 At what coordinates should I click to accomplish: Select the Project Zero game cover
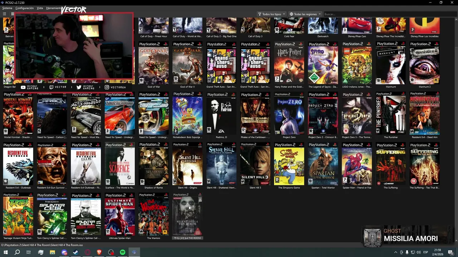(289, 114)
